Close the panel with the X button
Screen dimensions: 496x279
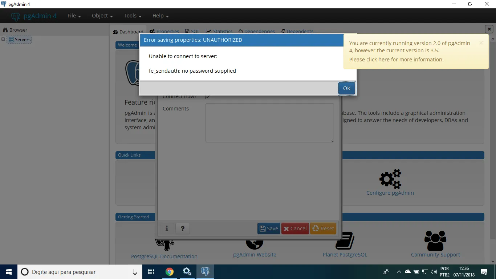pos(489,29)
